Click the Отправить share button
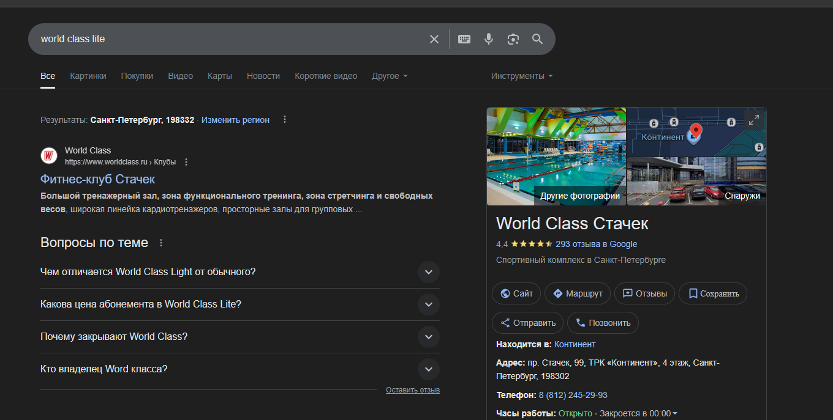Screen dimensions: 833x420 [x=527, y=323]
